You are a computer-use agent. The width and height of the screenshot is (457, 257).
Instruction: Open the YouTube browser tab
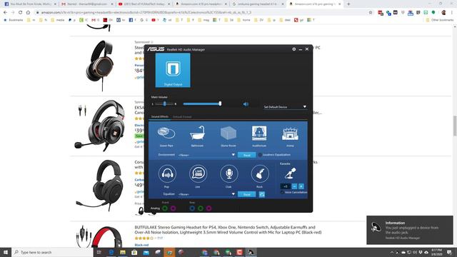[x=144, y=4]
